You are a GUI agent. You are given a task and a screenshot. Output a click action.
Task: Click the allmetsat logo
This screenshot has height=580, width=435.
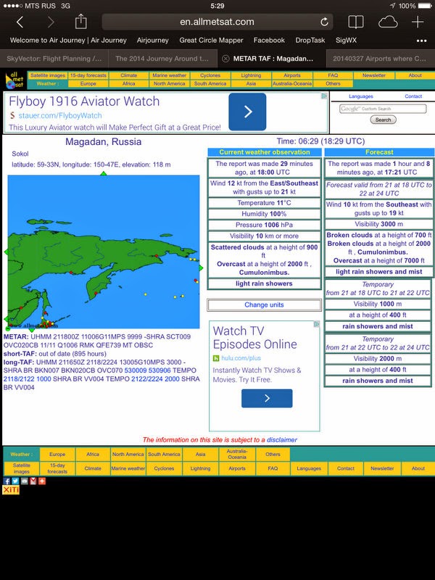[14, 80]
